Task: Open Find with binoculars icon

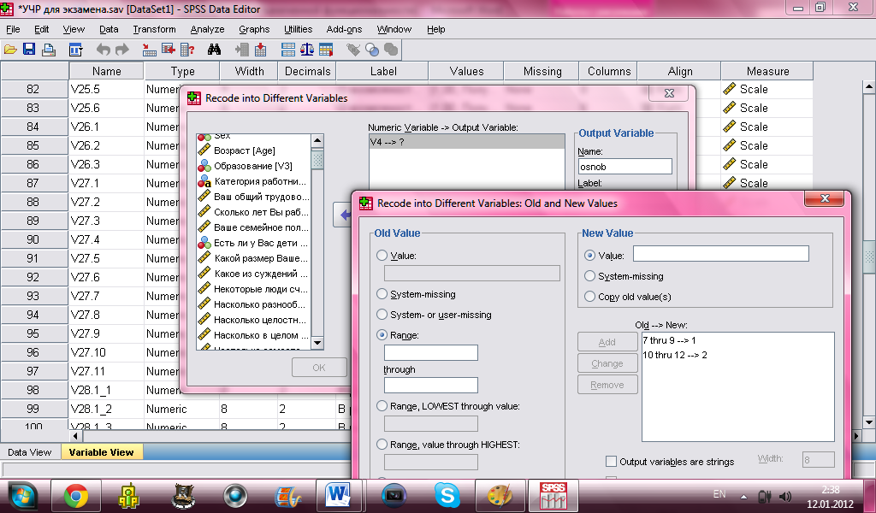Action: coord(214,50)
